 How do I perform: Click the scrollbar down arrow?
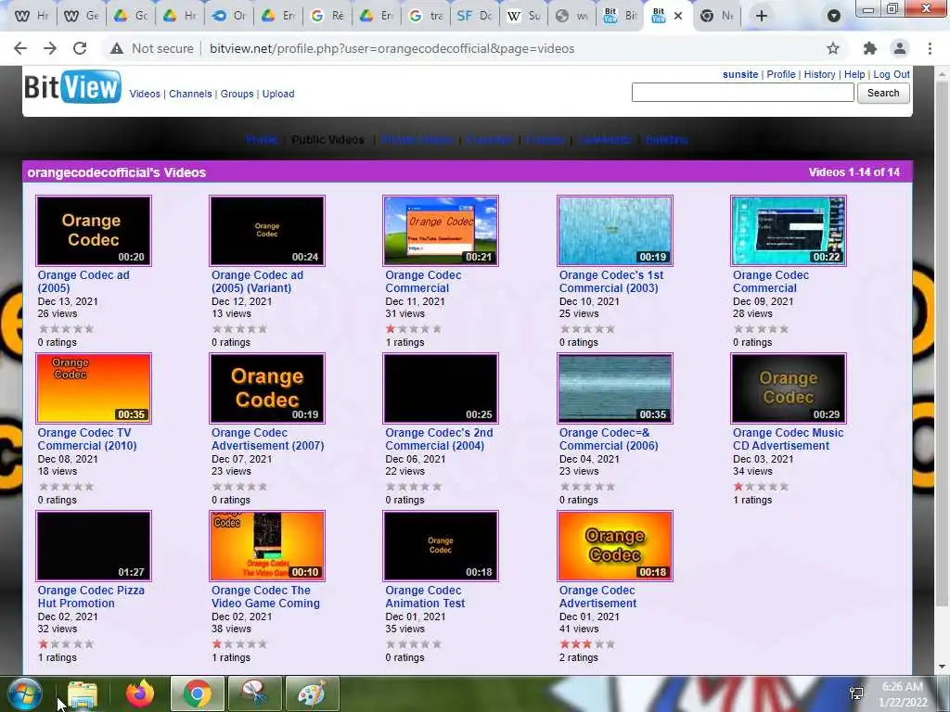(942, 667)
